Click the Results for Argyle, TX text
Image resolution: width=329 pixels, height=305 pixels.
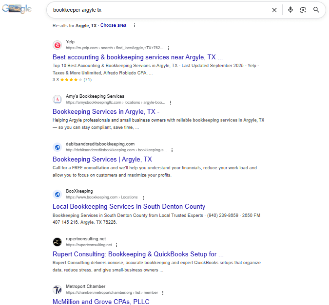(75, 26)
